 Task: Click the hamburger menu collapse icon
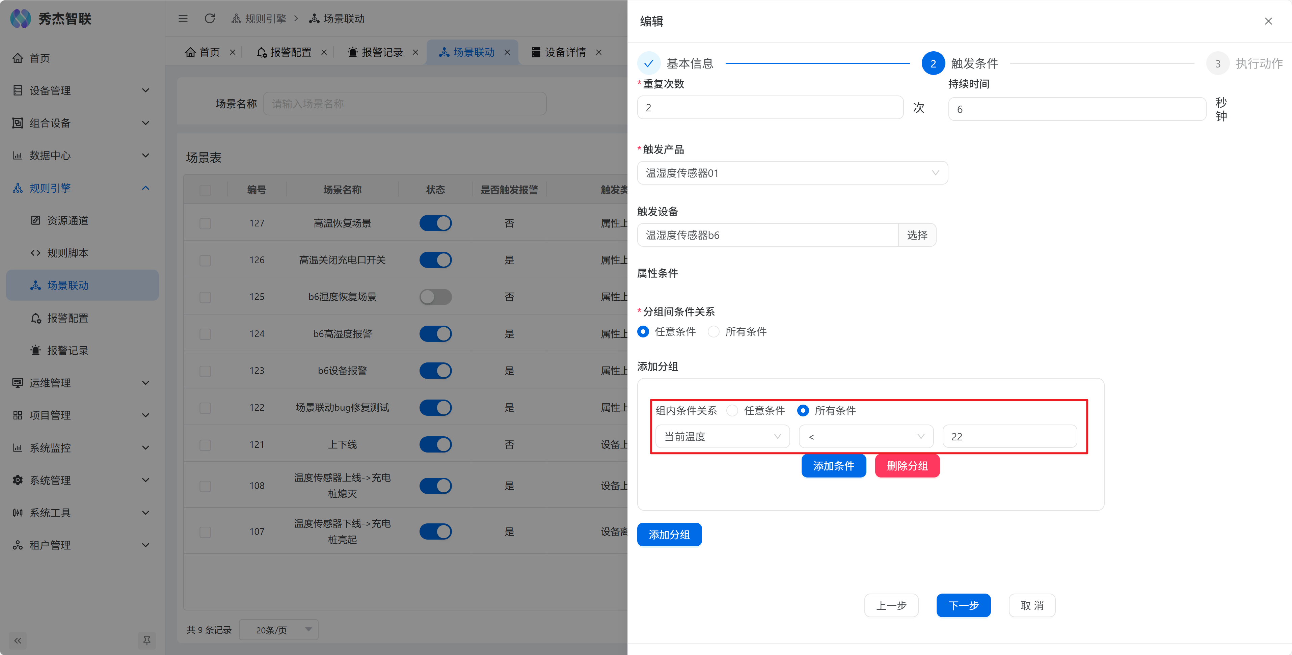coord(183,19)
